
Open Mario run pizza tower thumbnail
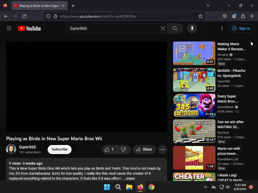click(x=194, y=158)
